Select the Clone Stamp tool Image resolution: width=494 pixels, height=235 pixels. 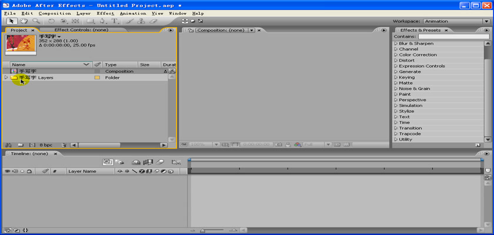click(x=141, y=21)
